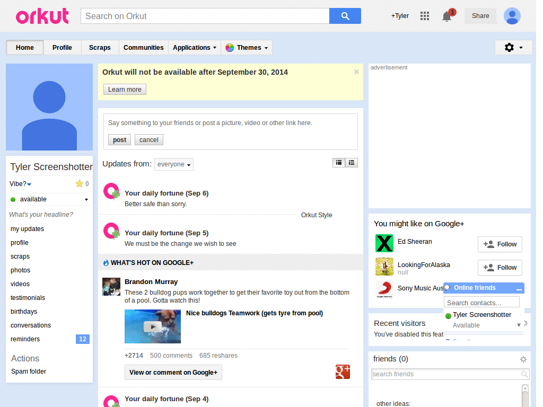
Task: Expand the chat Available status dropdown
Action: (x=519, y=325)
